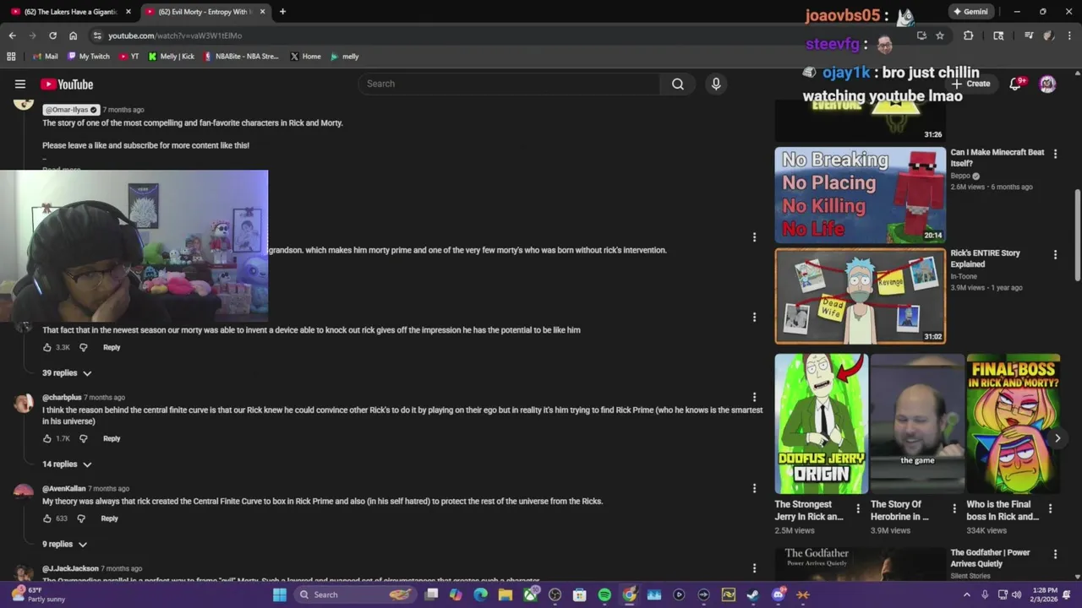Like the comment with 3.3K likes

pyautogui.click(x=47, y=347)
